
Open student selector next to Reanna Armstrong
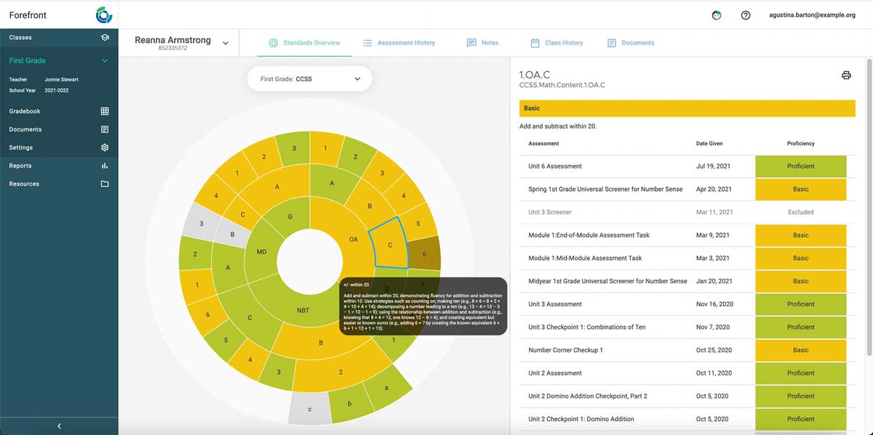click(x=226, y=44)
